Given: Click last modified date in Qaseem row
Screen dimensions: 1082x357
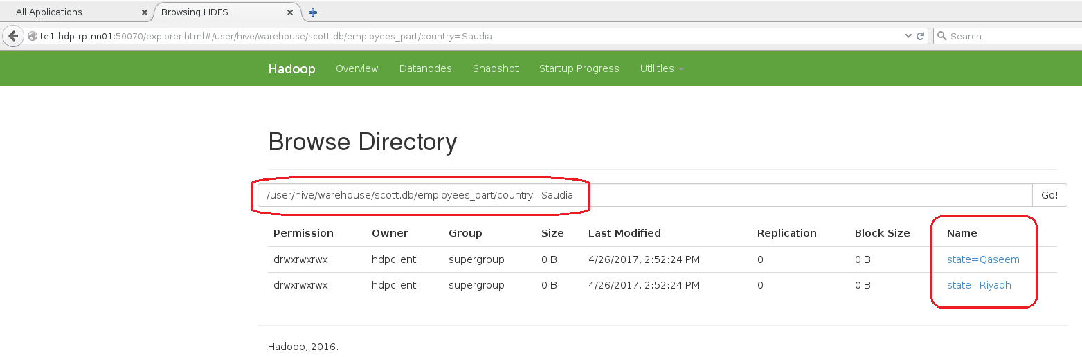Looking at the screenshot, I should (644, 259).
